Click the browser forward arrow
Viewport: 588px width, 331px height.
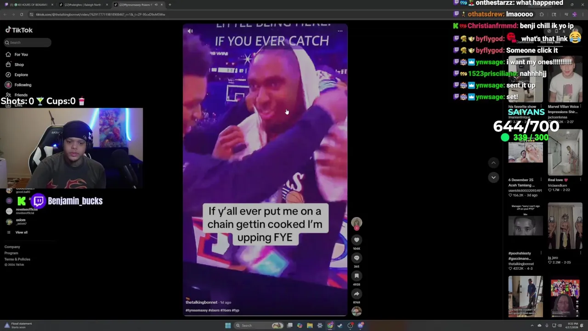(13, 14)
